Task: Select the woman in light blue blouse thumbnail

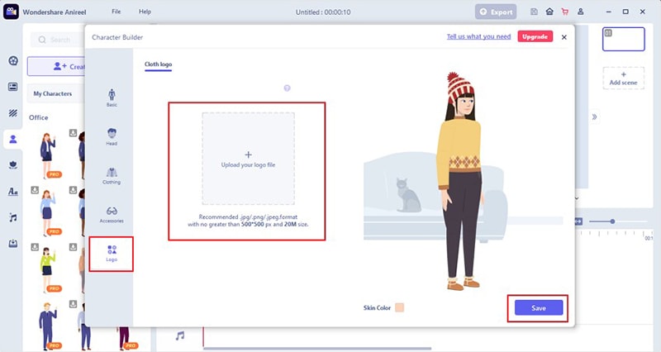Action: pos(48,212)
